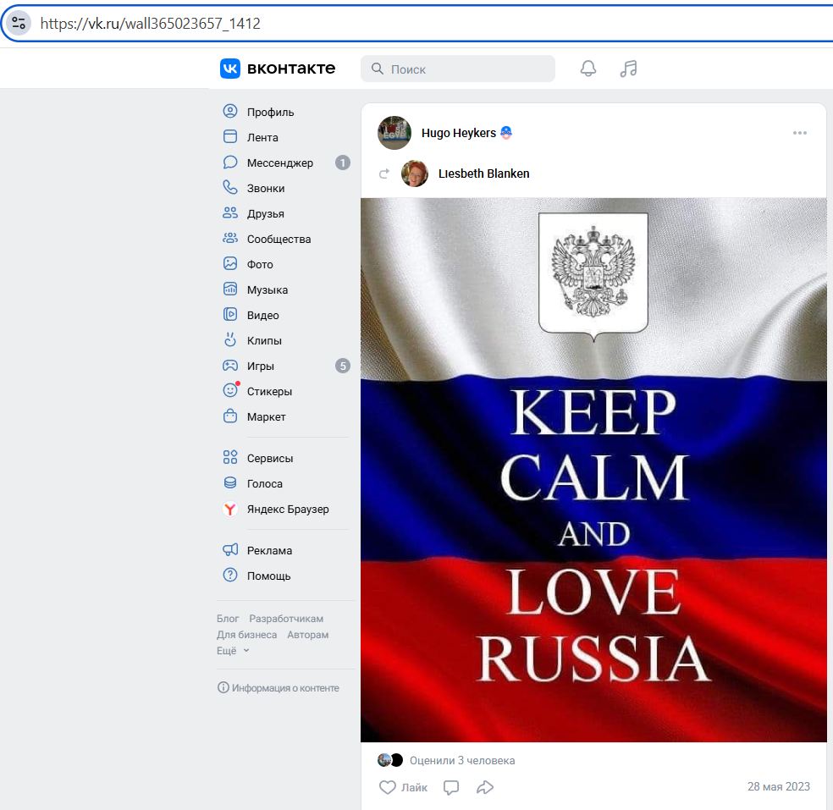Click the Видео play icon
Viewport: 833px width, 810px height.
(x=230, y=315)
